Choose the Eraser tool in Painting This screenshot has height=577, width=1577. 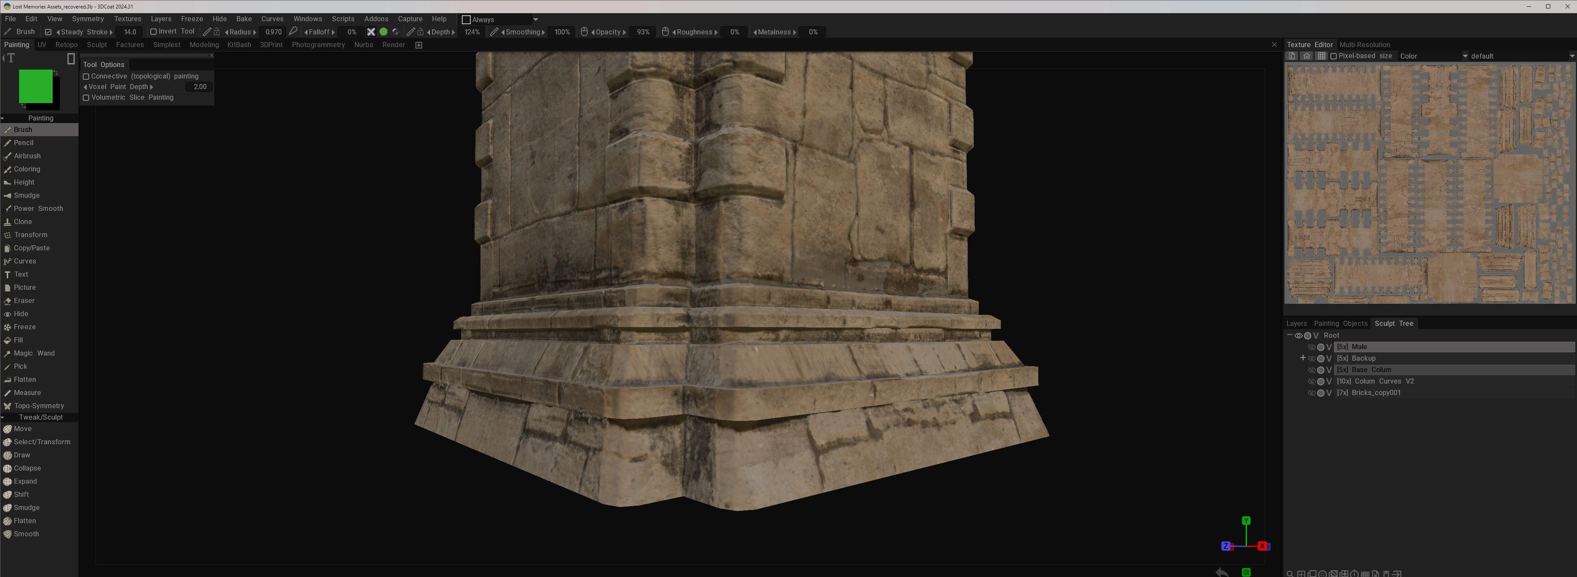pos(24,300)
